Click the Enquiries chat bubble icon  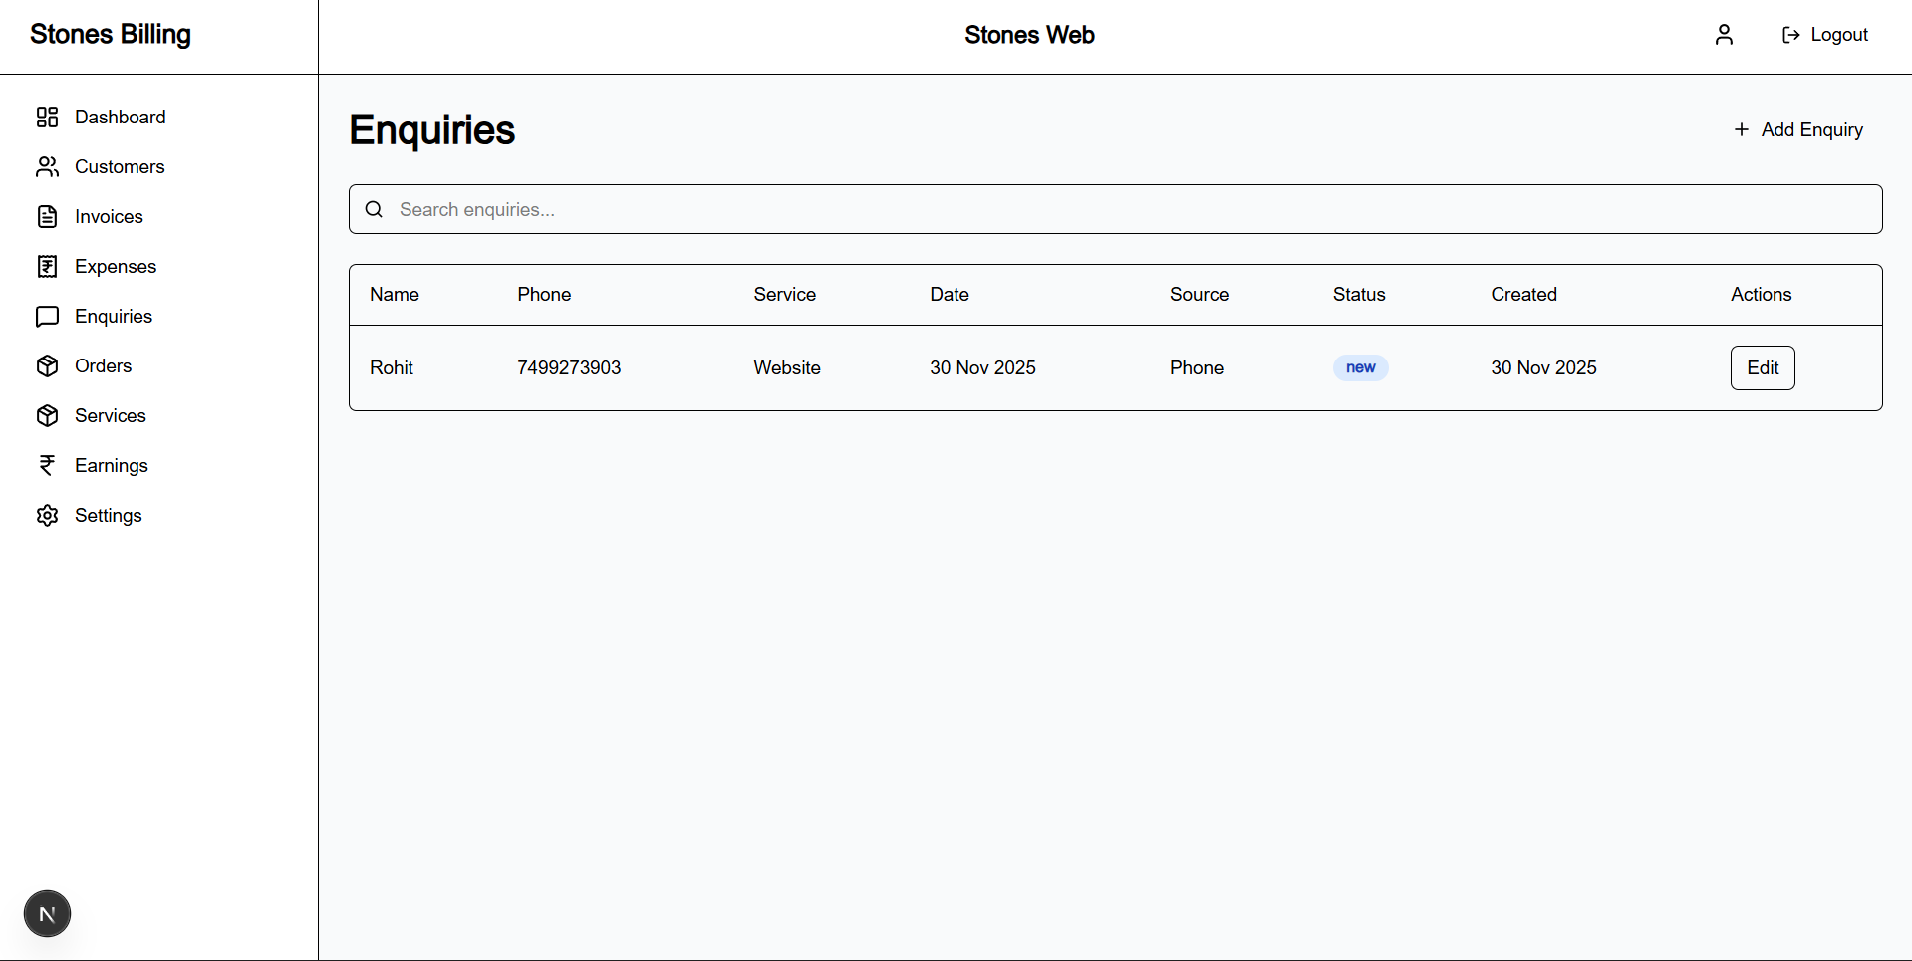47,316
